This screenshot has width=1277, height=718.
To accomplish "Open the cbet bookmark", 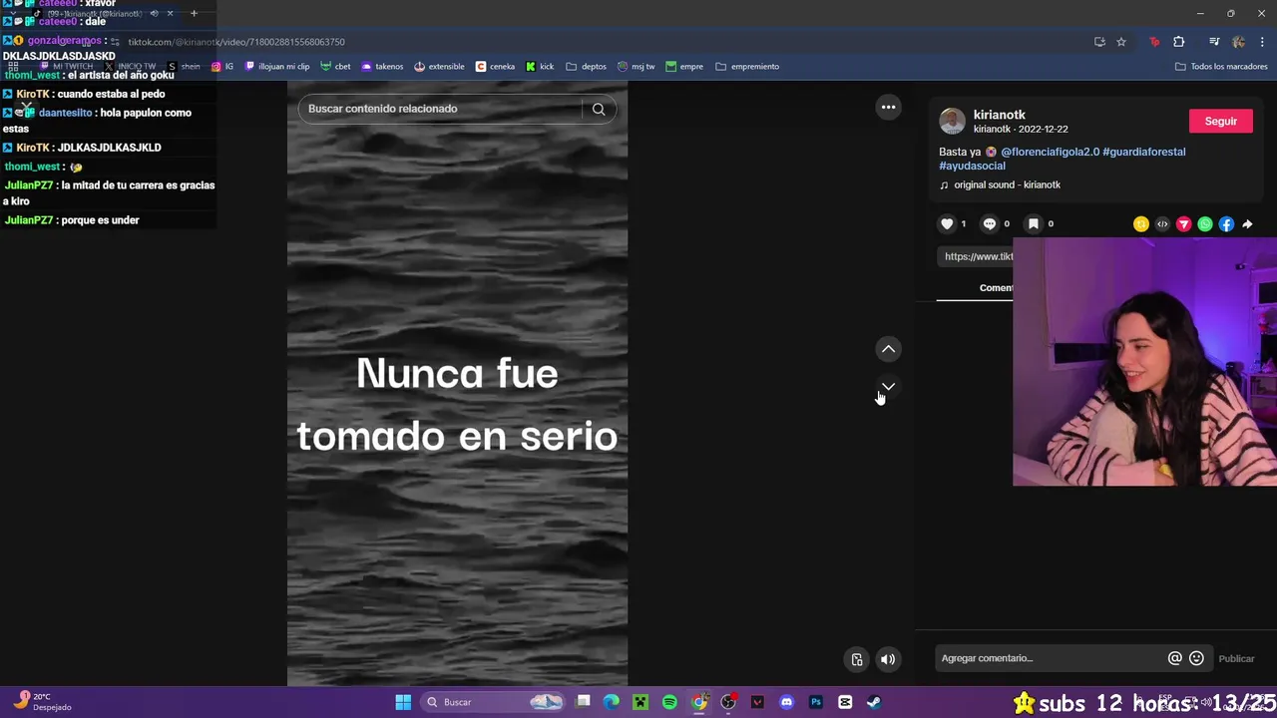I will click(x=335, y=67).
